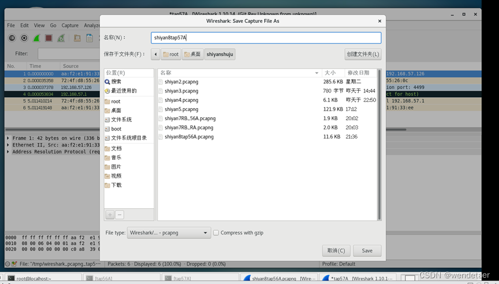Screen dimensions: 499x284
Task: Open Analyze menu in Wireshark
Action: tap(92, 25)
